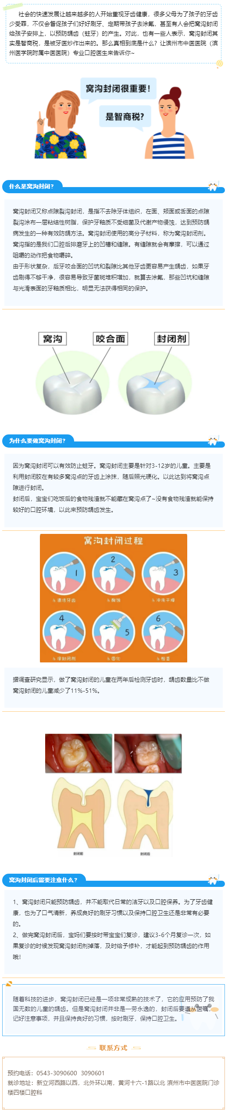The height and width of the screenshot is (1114, 228).
Task: Click the step 3 冲洗干燥 icon
Action: [163, 574]
